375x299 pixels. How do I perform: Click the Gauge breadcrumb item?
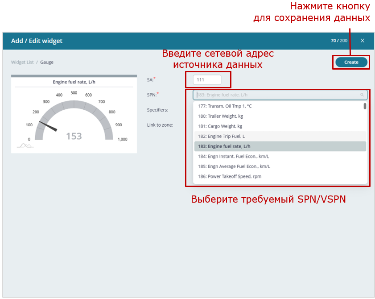47,62
